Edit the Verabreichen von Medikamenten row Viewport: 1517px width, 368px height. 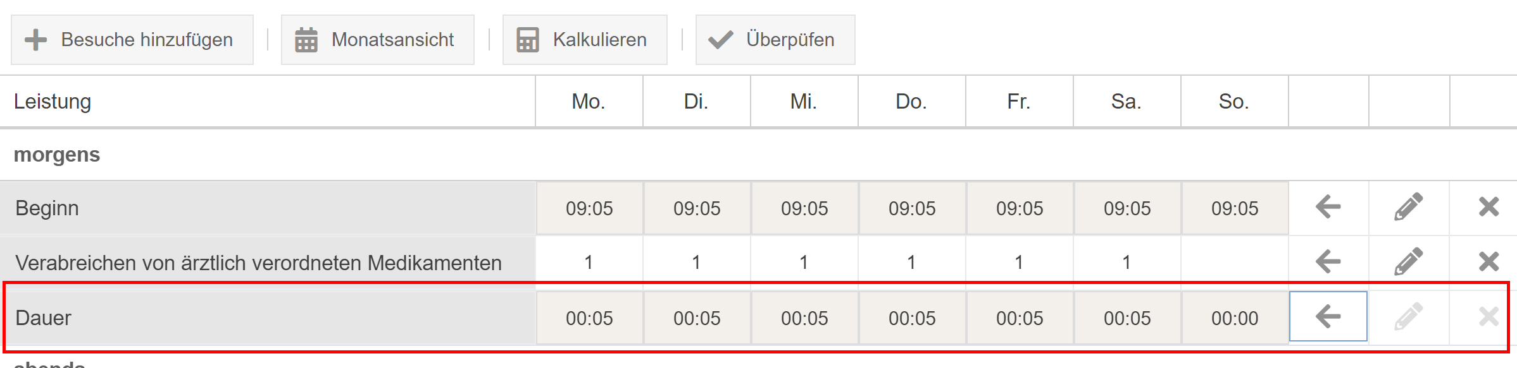click(x=1408, y=261)
